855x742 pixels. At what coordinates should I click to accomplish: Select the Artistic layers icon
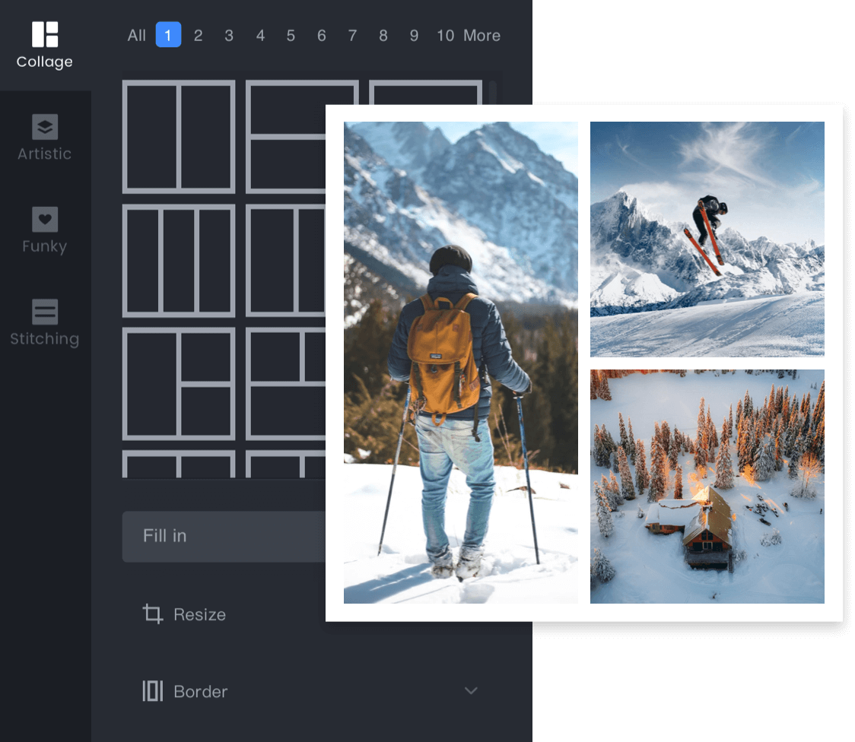pyautogui.click(x=45, y=127)
